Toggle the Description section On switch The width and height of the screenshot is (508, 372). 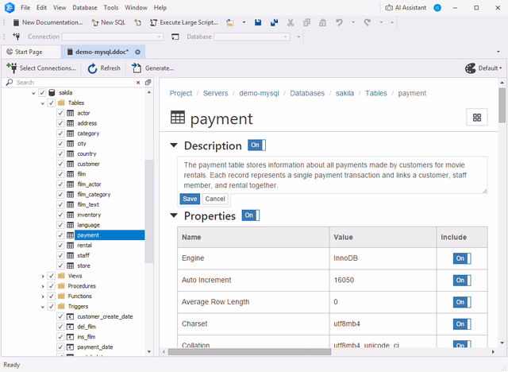point(256,145)
